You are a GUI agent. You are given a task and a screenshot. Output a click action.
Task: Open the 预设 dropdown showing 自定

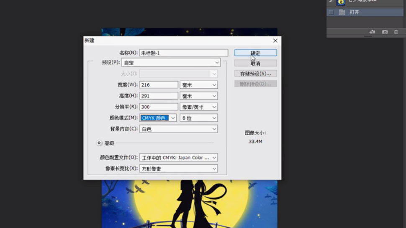[x=171, y=63]
